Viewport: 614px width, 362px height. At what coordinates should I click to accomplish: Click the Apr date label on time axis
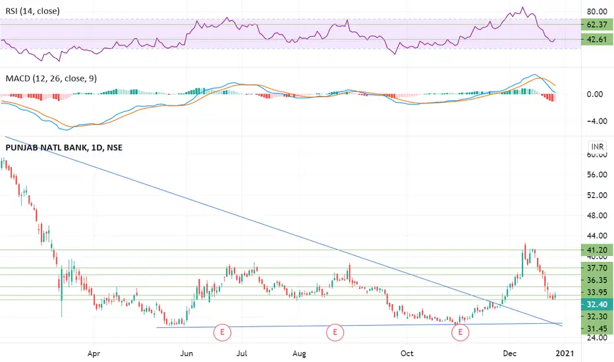point(94,354)
